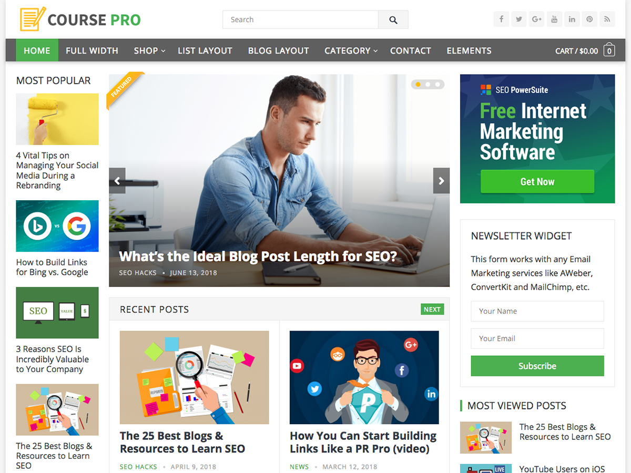Open Bing vs Google thumbnail
This screenshot has width=631, height=473.
point(57,226)
